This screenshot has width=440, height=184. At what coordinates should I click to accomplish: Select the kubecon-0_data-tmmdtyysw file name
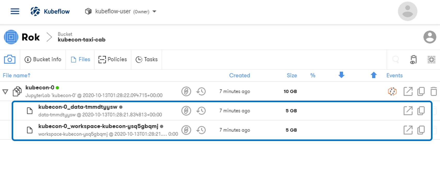[78, 107]
